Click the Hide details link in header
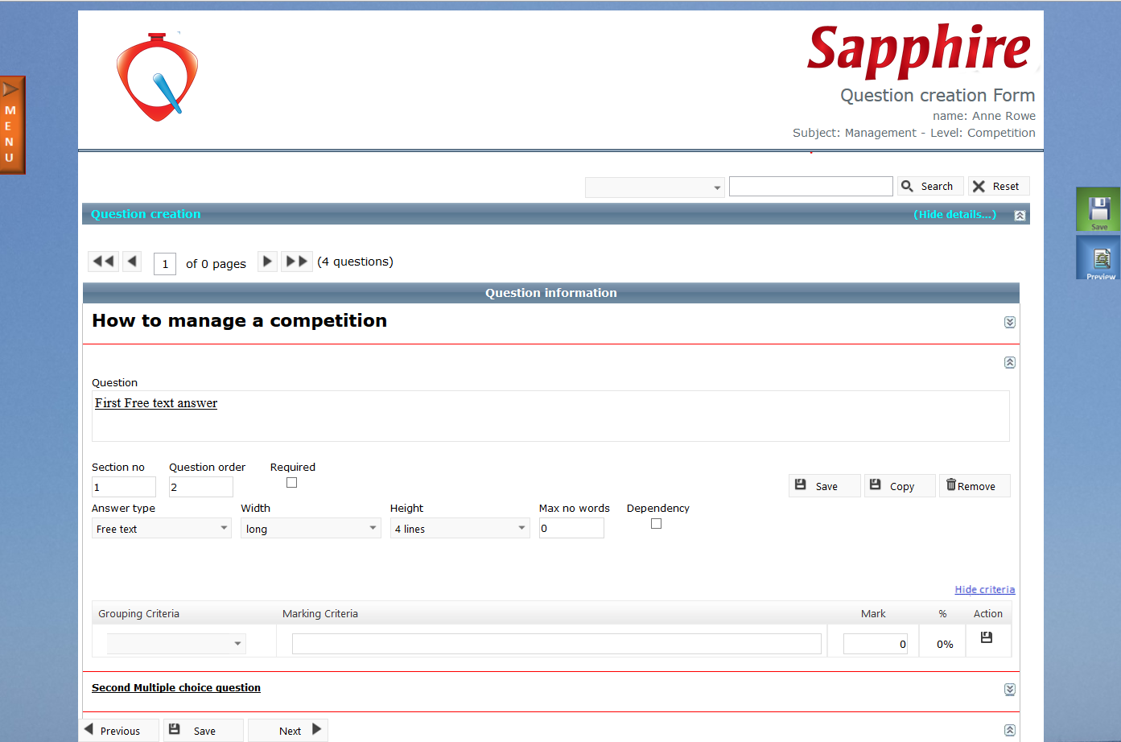The width and height of the screenshot is (1121, 742). pyautogui.click(x=954, y=215)
